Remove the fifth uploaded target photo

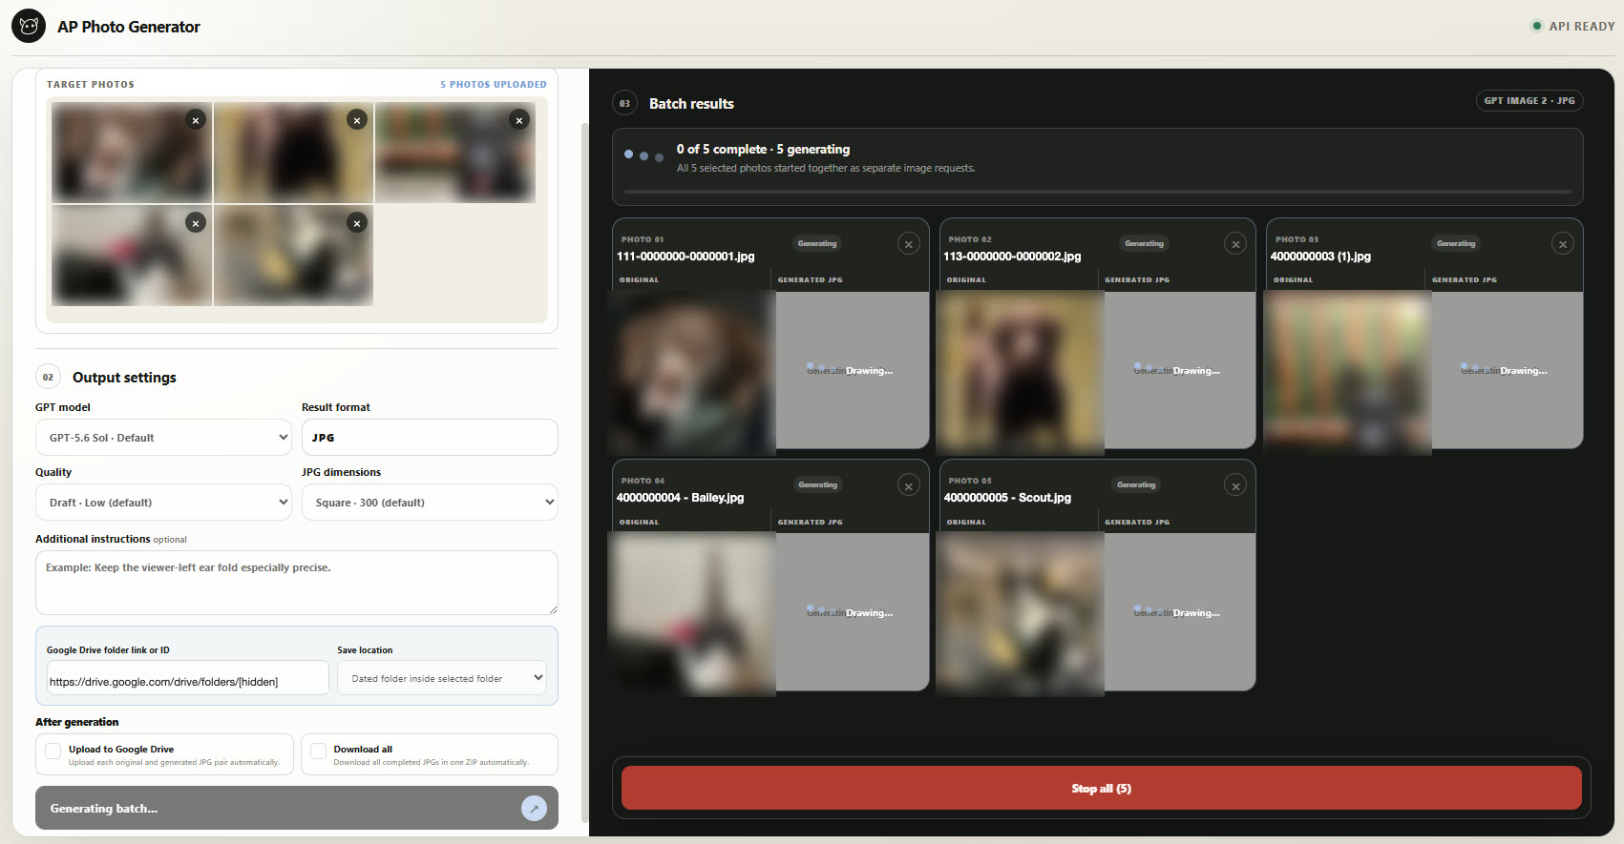[x=357, y=223]
